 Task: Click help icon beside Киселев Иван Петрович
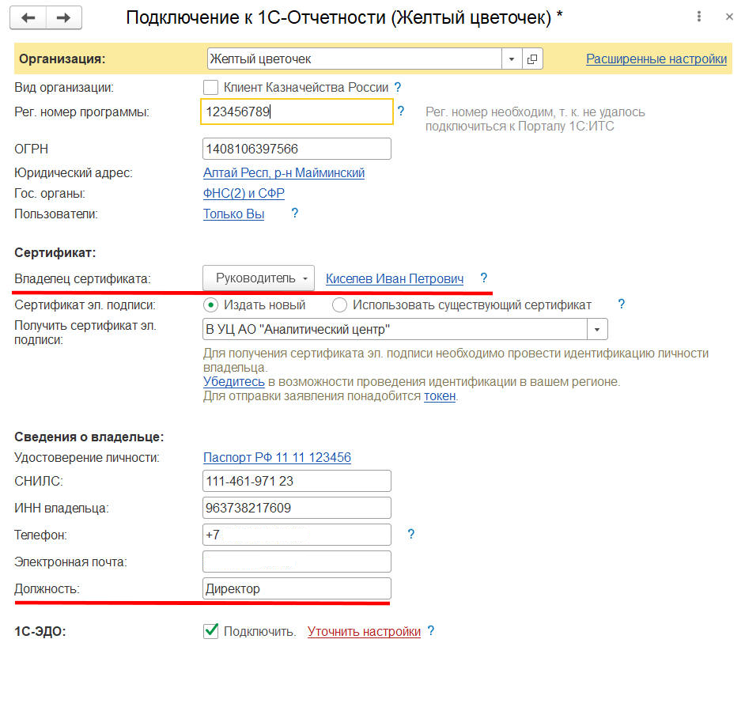coord(484,278)
